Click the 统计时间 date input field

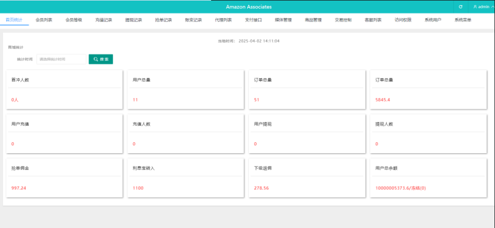(61, 59)
